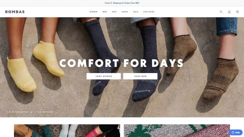Open the Kids menu
Viewport: 244px width, 137px height.
114,12
